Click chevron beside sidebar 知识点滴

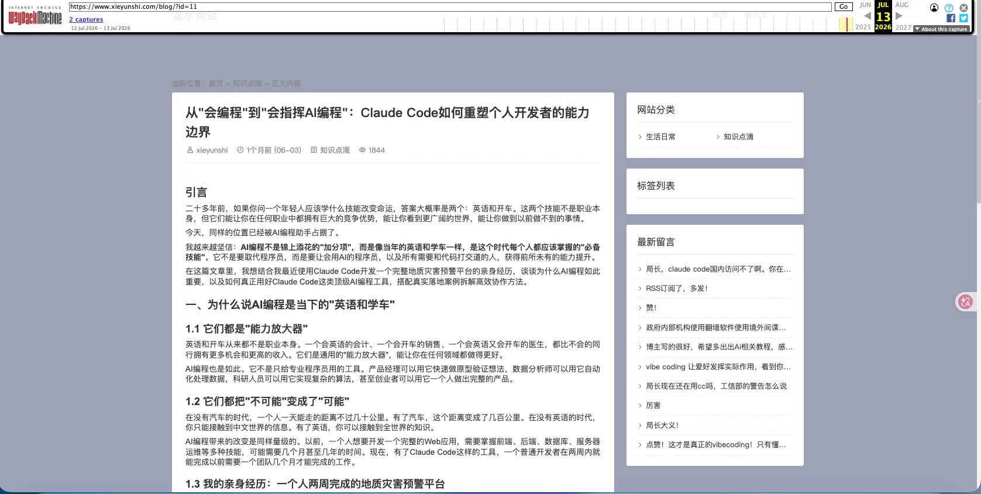click(x=718, y=137)
